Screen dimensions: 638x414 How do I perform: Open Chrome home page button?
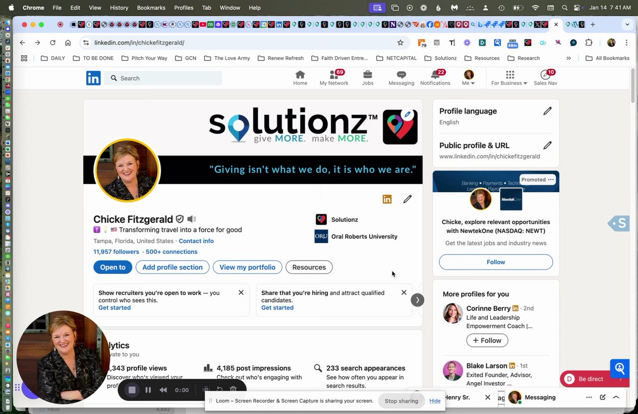pos(68,43)
